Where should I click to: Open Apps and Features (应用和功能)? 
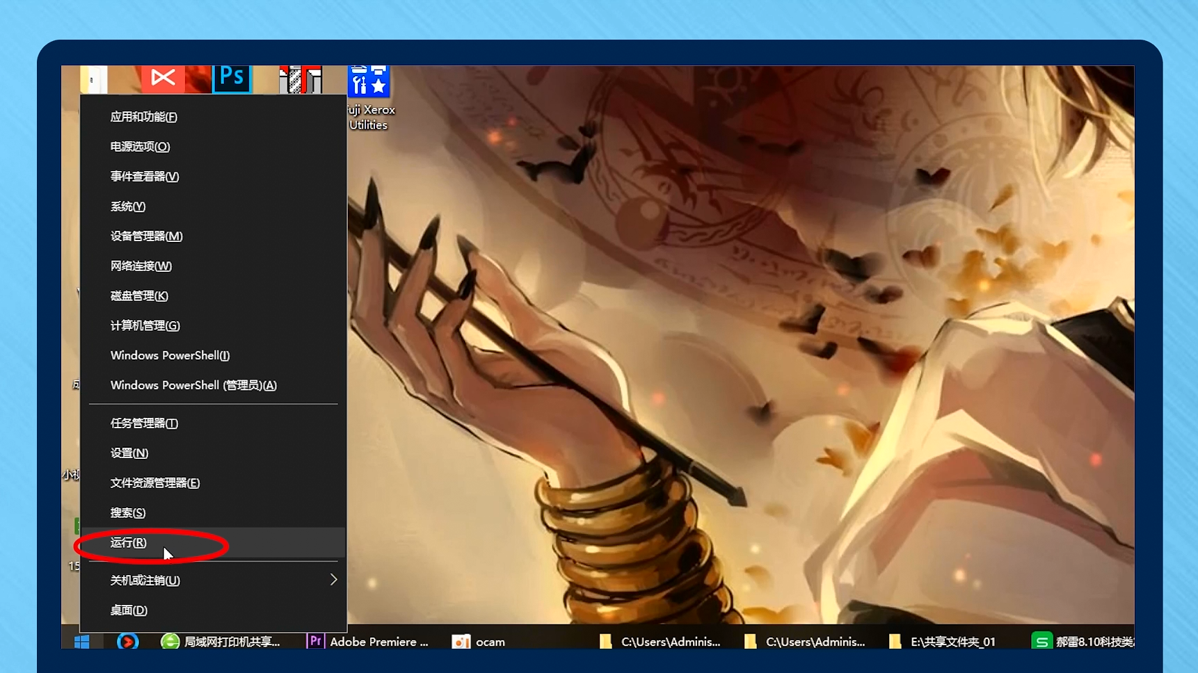tap(214, 117)
